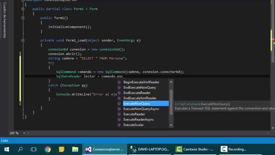Viewport: 275px width, 155px height.
Task: Click IntelliSense list scroll-up arrow
Action: point(171,82)
